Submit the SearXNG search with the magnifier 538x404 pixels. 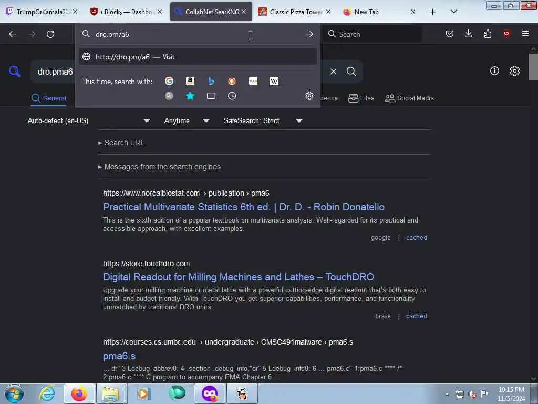tap(351, 72)
